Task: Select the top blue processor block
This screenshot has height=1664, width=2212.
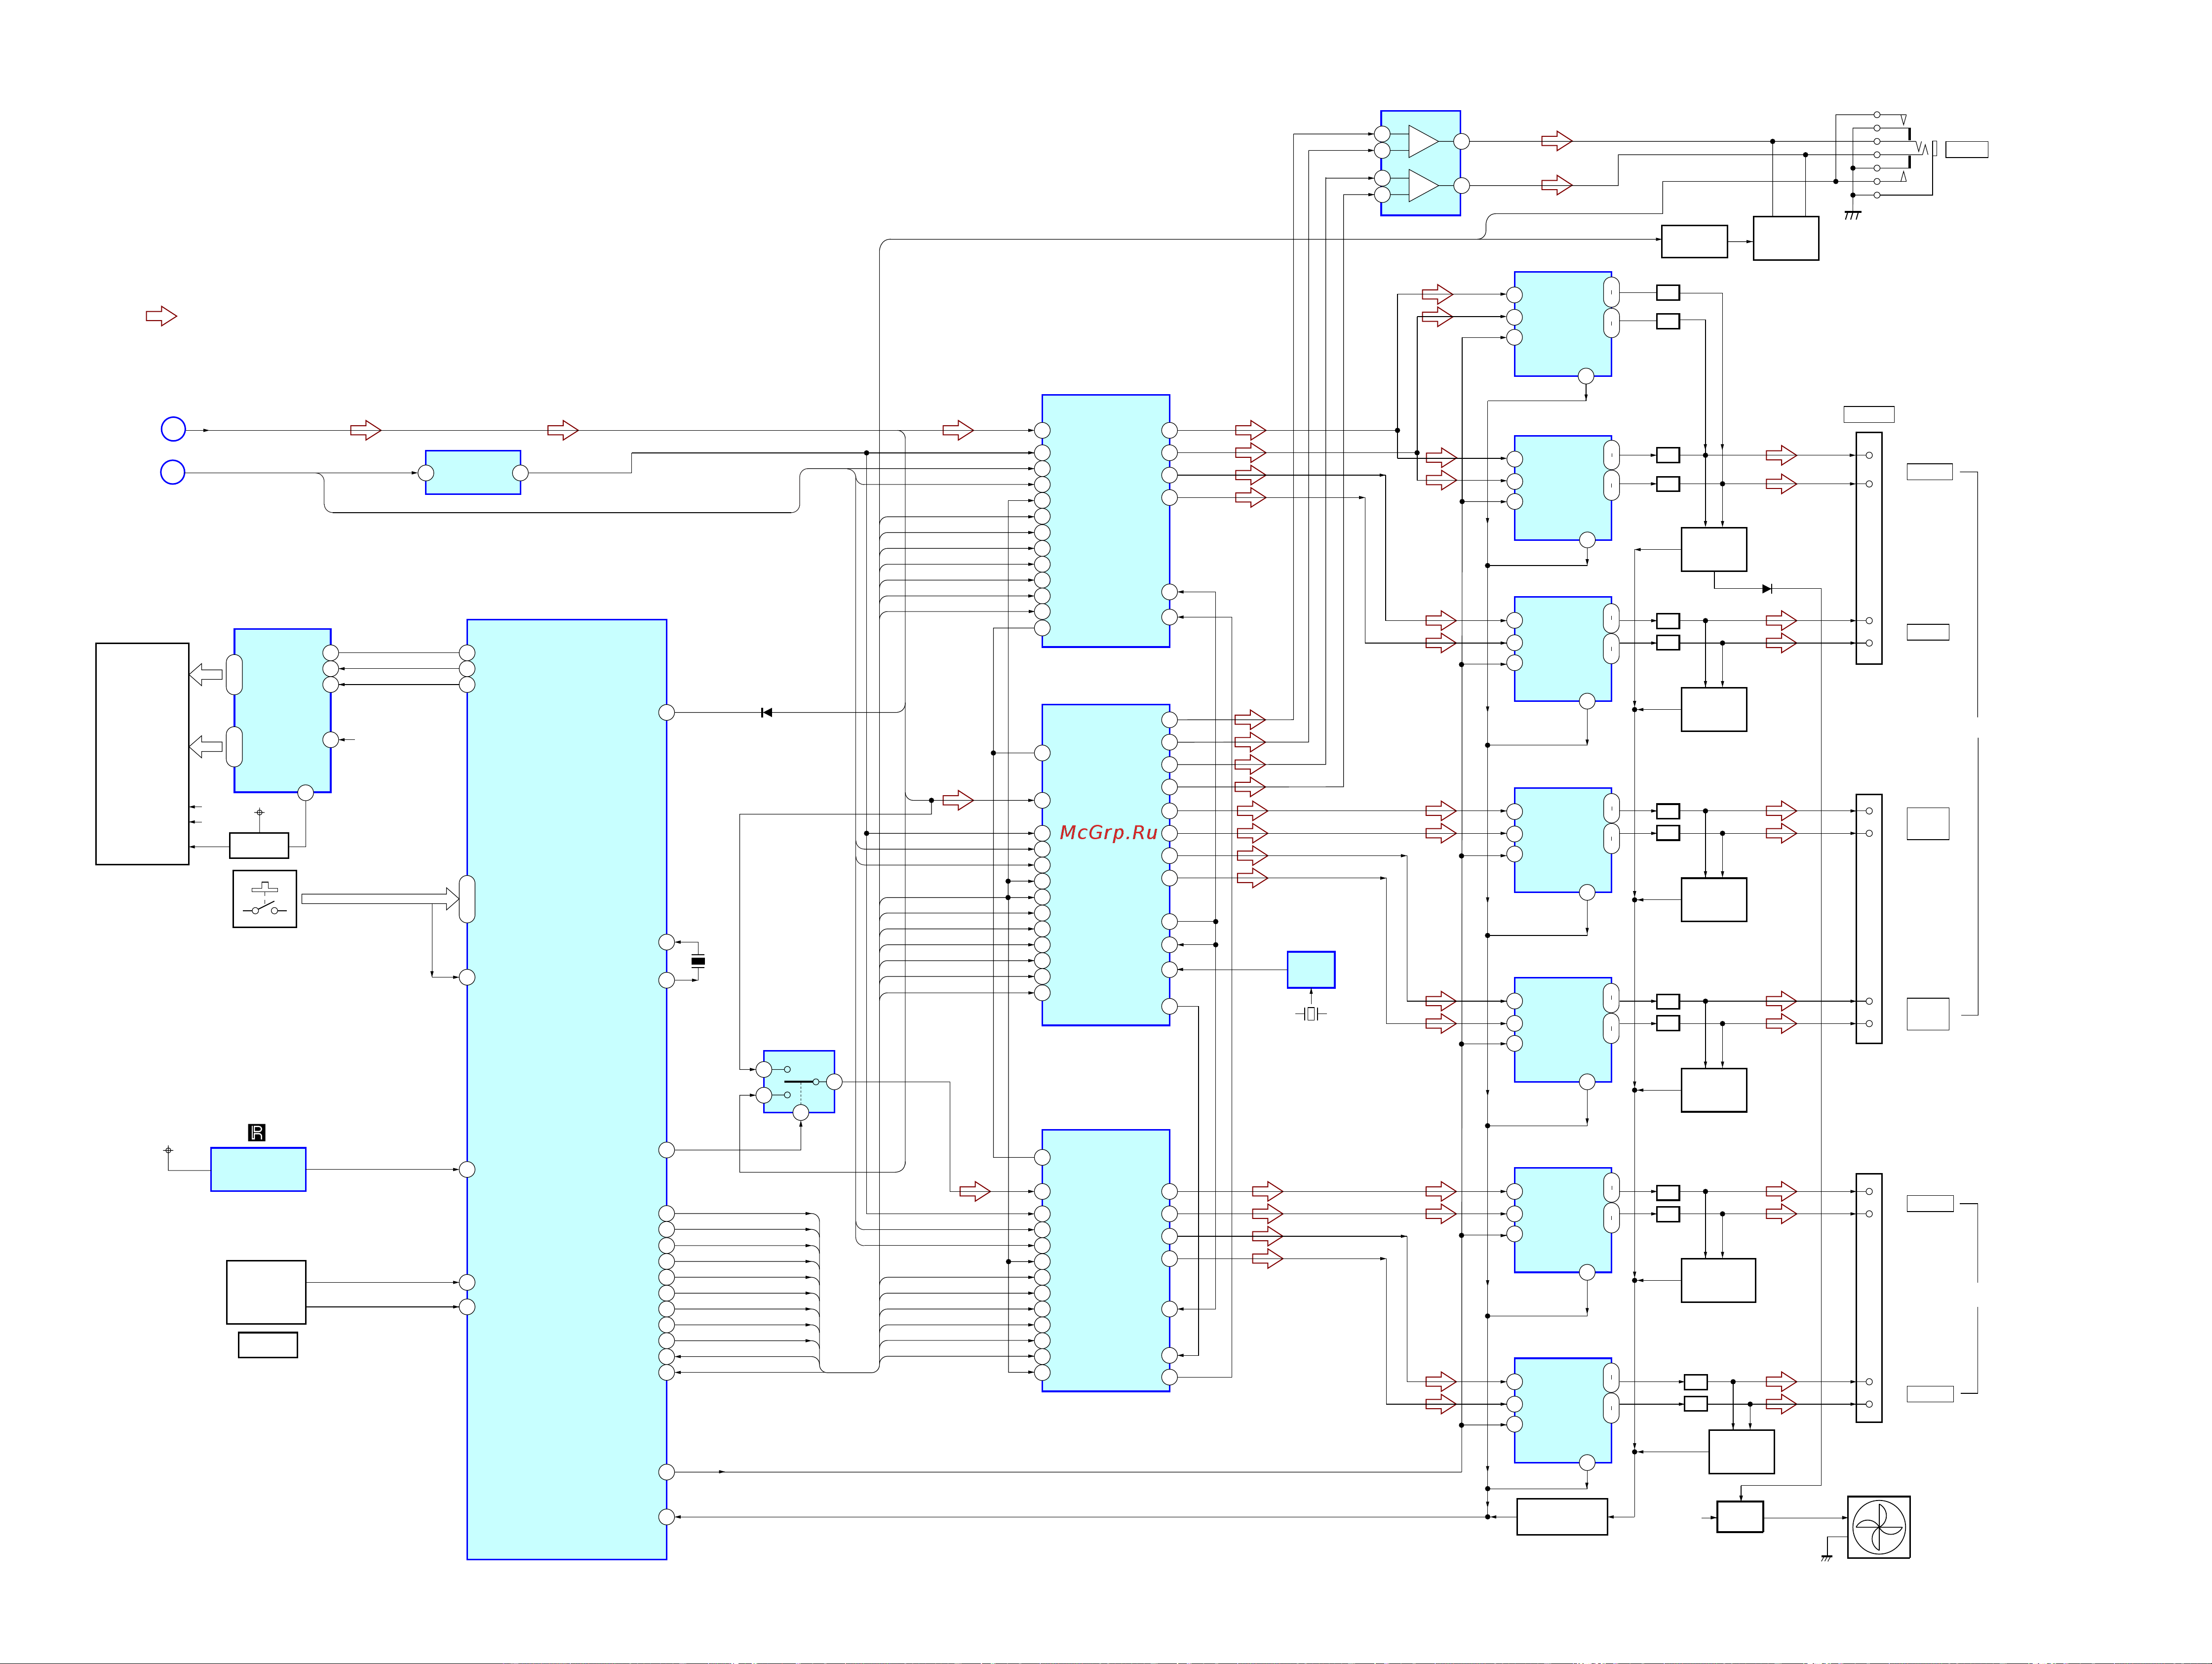Action: (1106, 521)
